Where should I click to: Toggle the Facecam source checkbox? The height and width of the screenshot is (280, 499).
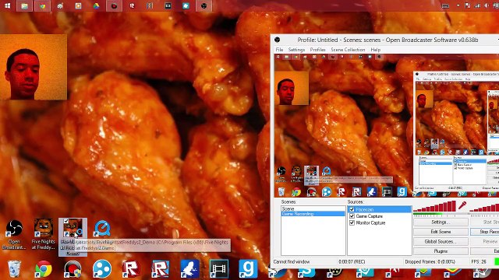[x=352, y=209]
